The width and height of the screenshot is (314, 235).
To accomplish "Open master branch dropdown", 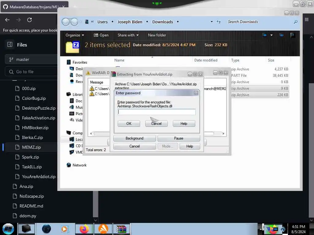I will [31, 60].
